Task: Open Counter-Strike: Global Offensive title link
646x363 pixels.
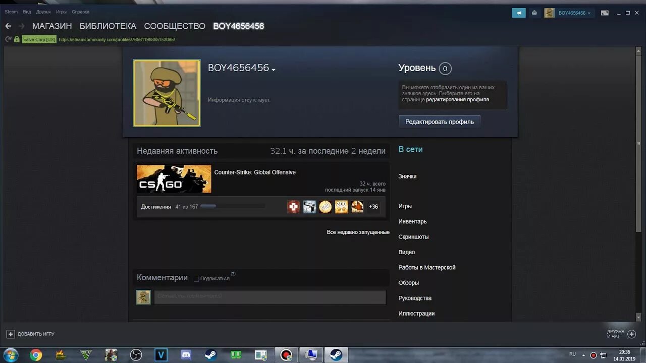Action: tap(255, 172)
